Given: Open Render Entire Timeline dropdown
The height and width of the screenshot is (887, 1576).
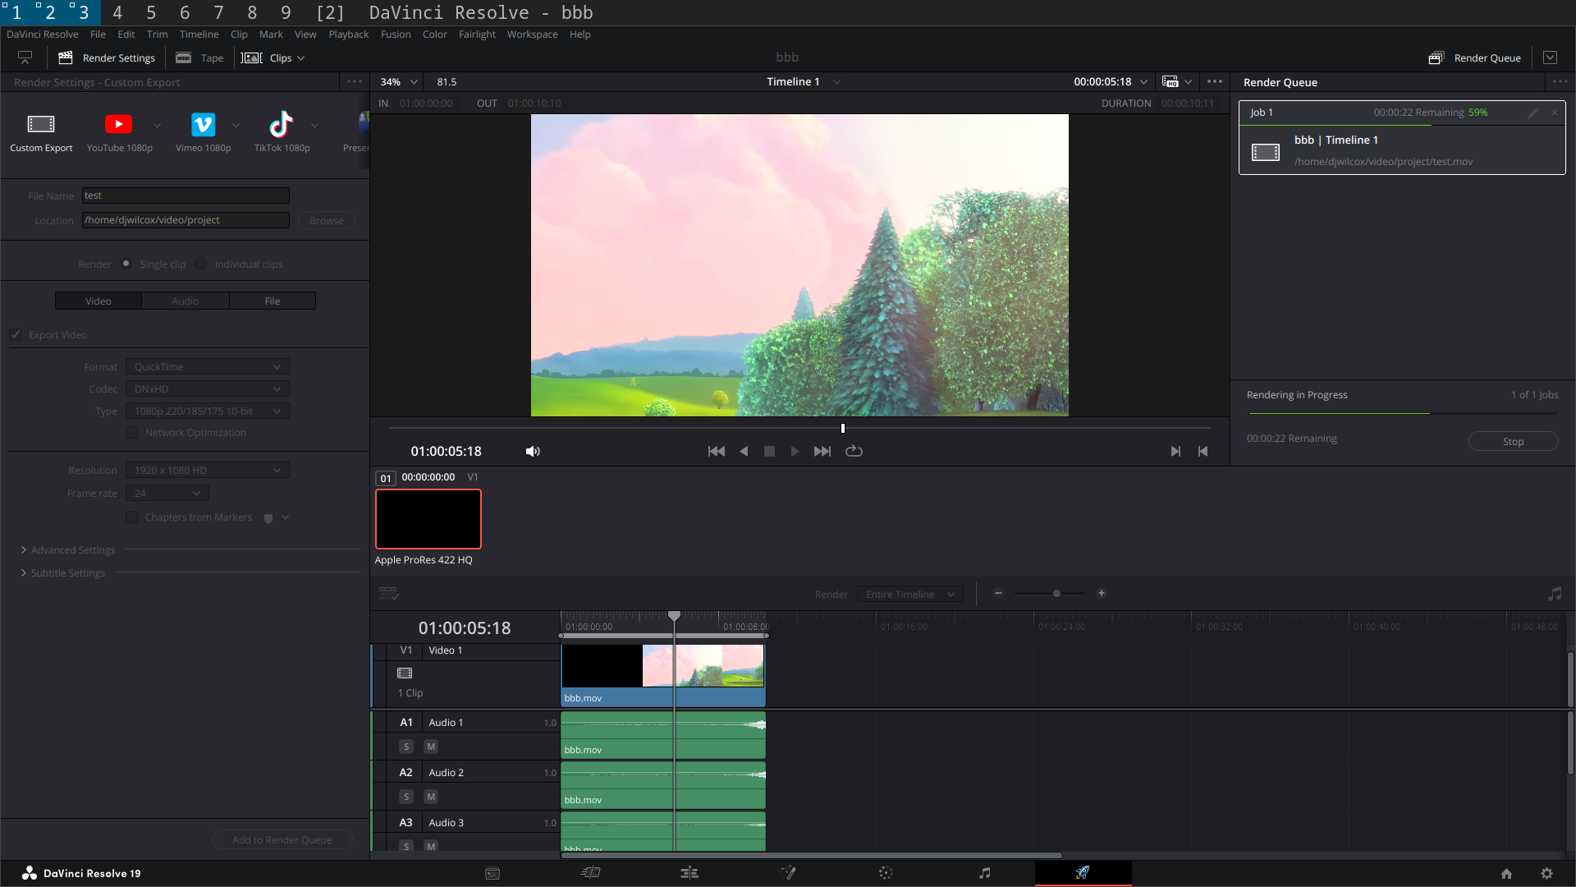Looking at the screenshot, I should (910, 595).
